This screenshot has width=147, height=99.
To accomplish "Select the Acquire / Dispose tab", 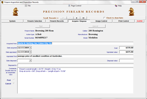I will tap(79, 21).
